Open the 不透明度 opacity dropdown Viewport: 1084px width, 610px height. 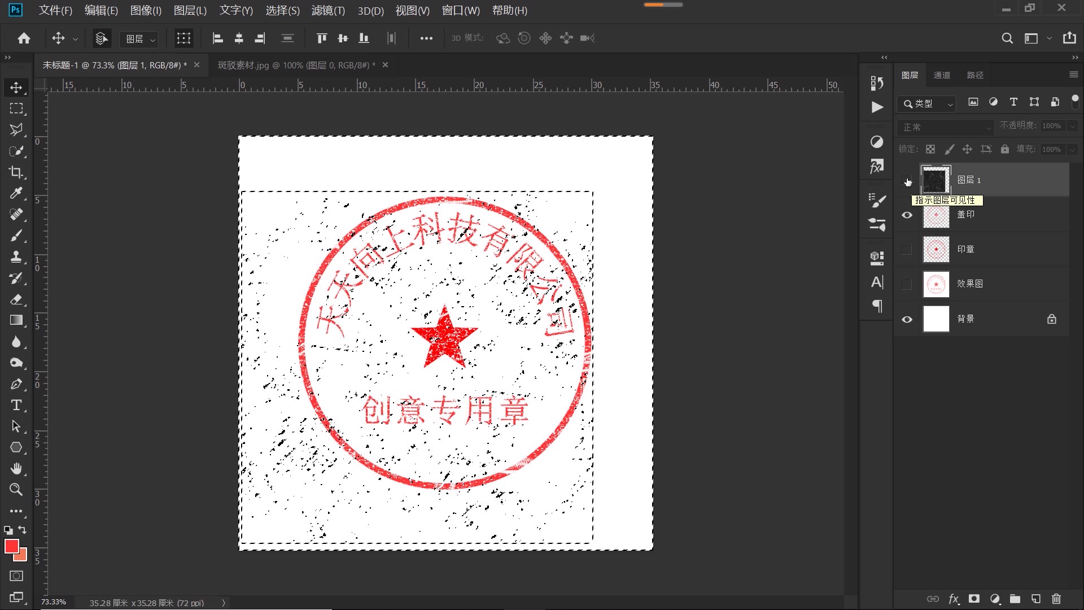click(1071, 125)
